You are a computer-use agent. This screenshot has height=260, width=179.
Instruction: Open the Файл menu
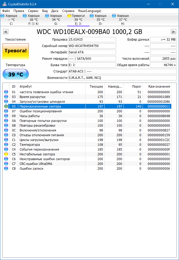6,11
